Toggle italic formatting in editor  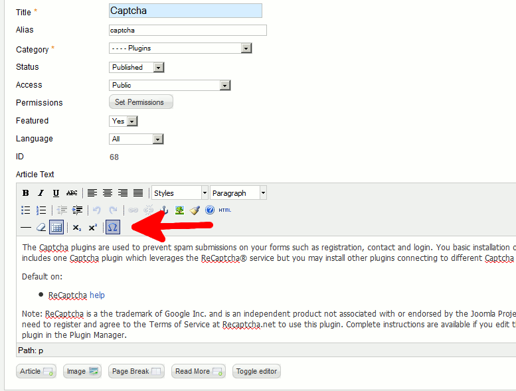tap(41, 193)
